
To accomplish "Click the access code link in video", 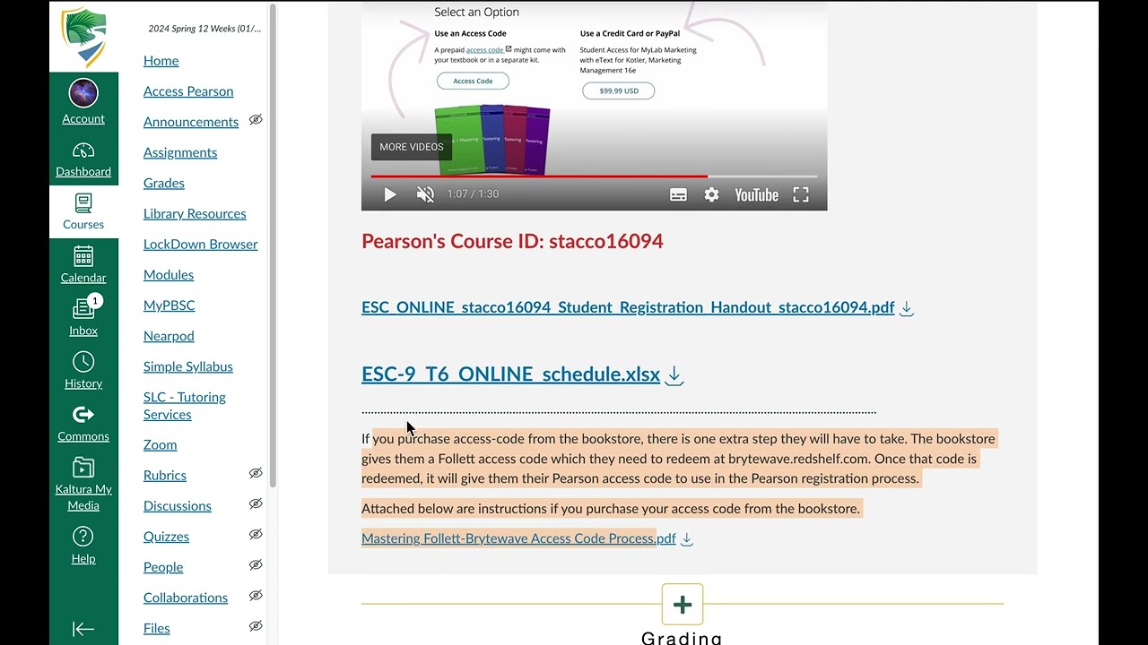I will pos(484,50).
